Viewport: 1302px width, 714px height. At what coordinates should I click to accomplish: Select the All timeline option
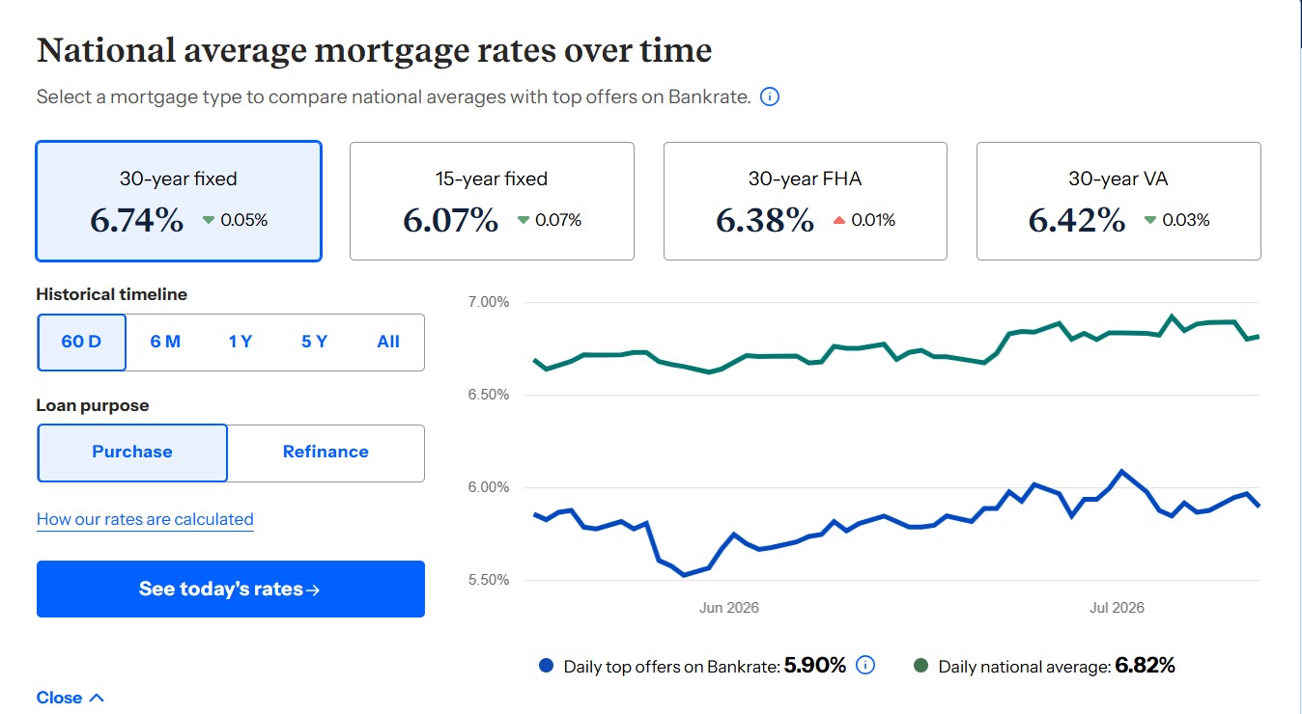(x=388, y=342)
